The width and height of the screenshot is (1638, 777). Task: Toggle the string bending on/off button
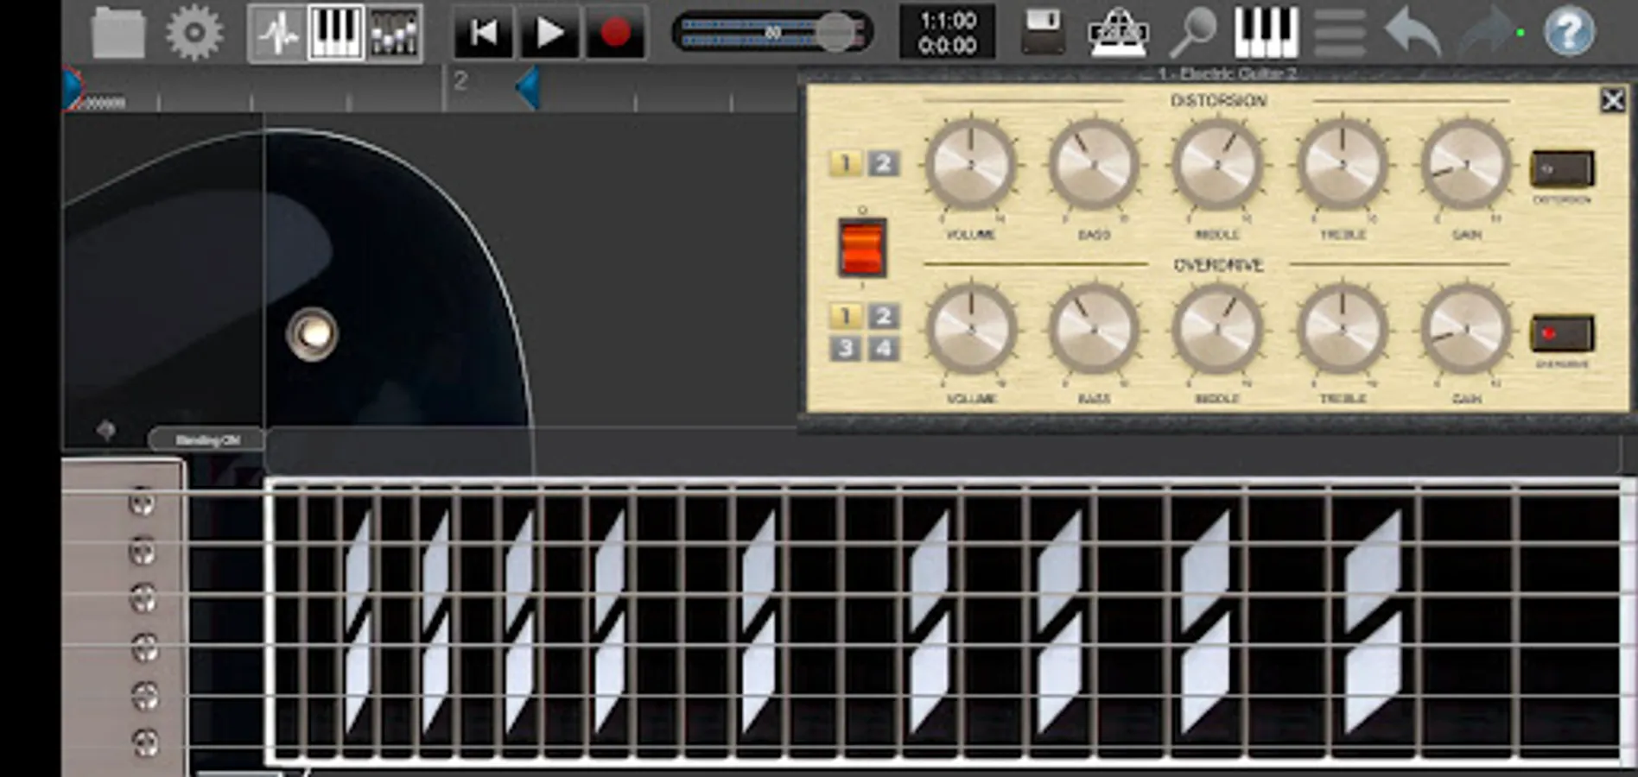207,440
